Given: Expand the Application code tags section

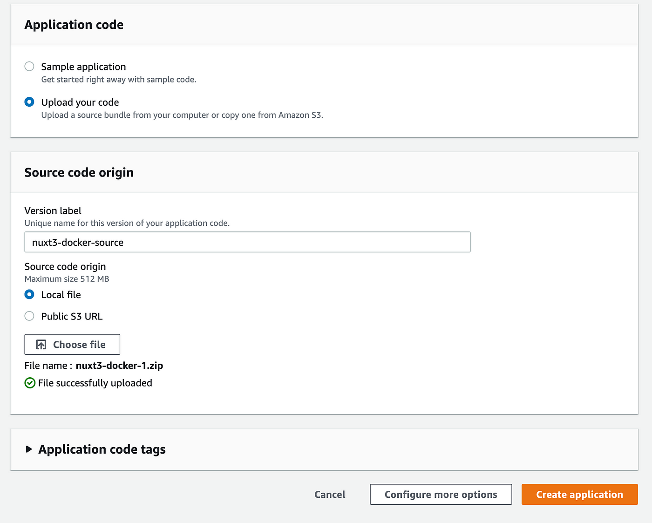Looking at the screenshot, I should [x=29, y=449].
